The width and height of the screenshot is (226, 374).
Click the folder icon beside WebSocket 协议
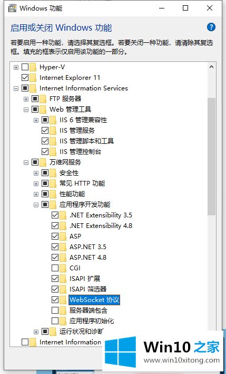[63, 299]
